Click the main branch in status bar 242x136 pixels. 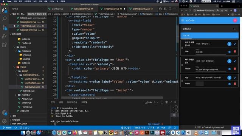coord(7,128)
